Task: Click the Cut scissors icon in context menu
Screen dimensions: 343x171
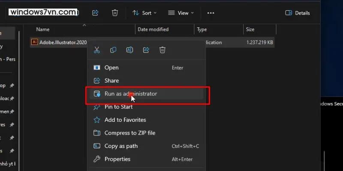Action: pos(97,50)
